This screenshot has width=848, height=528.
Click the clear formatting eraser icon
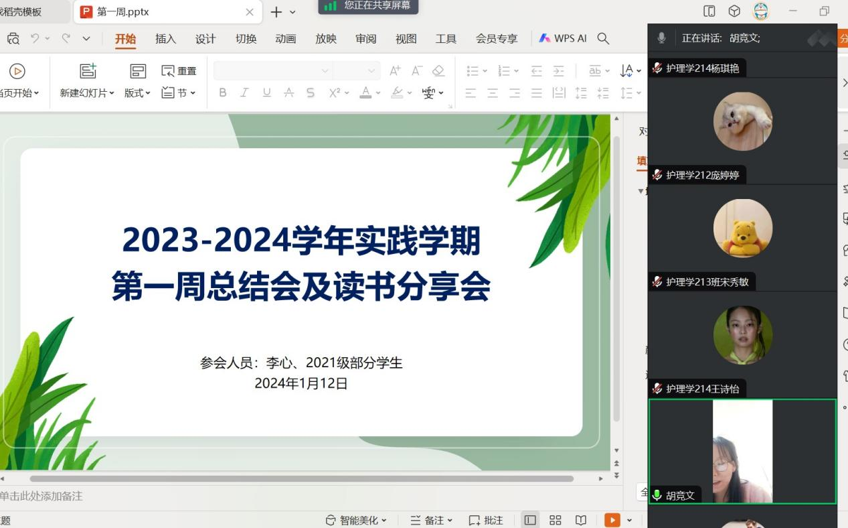438,71
